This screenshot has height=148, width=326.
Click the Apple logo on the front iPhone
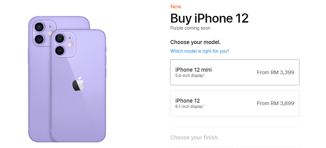78,84
